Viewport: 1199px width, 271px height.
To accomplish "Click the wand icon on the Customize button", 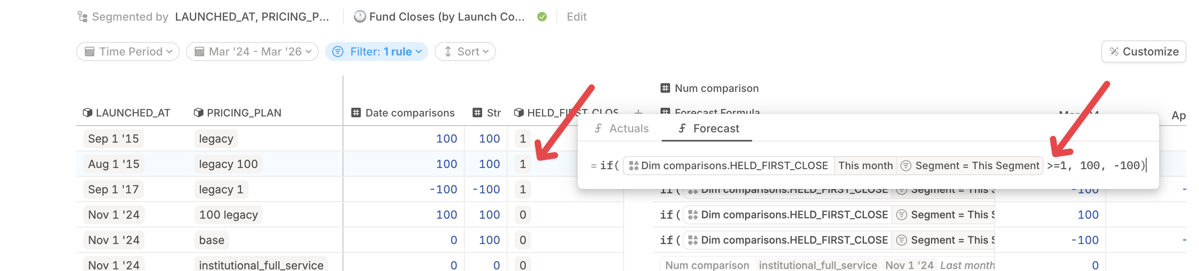I will point(1114,52).
